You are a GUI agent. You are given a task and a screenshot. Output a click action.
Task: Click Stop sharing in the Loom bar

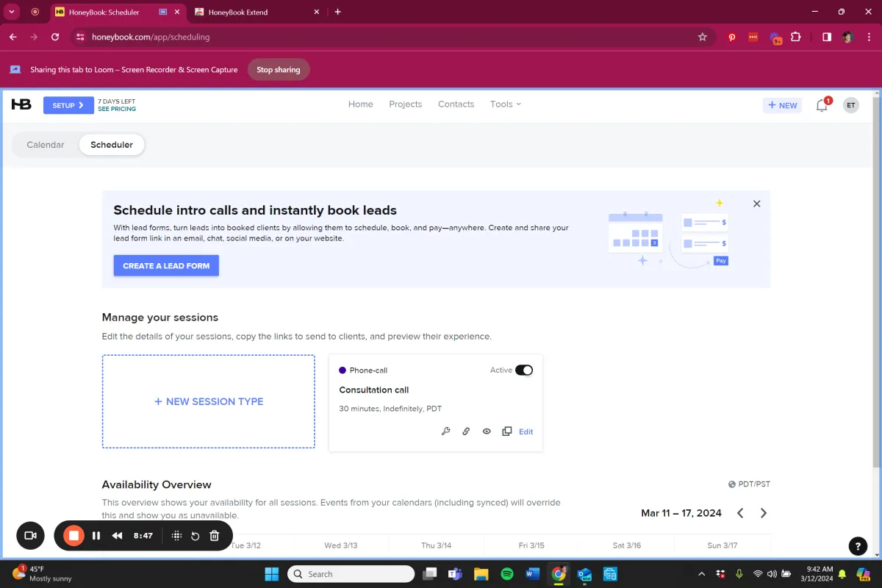click(x=278, y=70)
